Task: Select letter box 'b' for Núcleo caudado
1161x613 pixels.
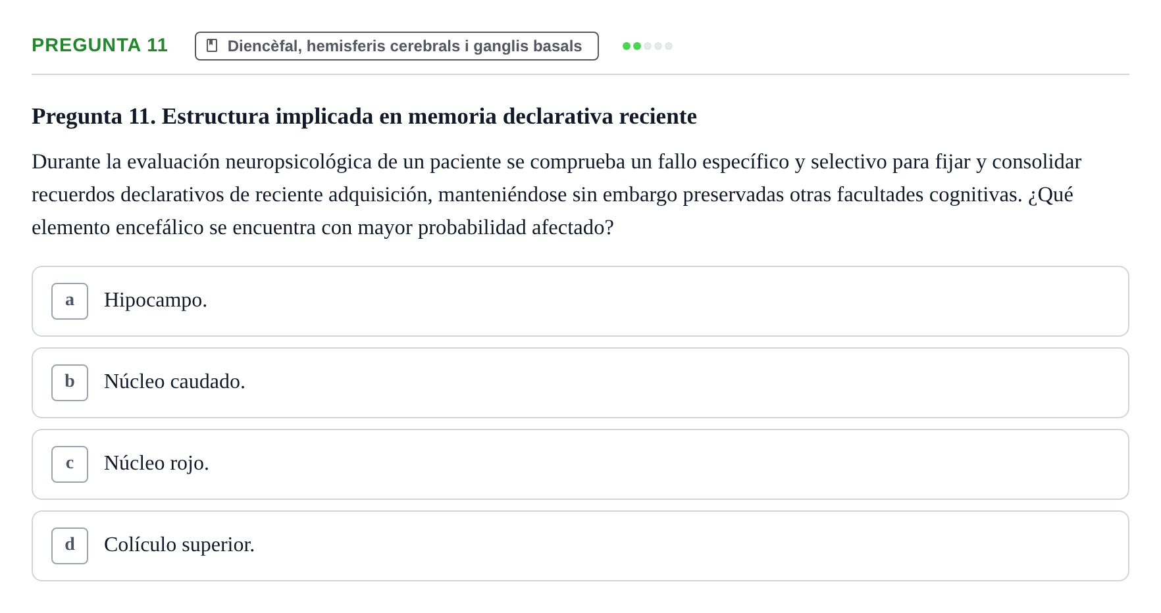Action: click(70, 383)
